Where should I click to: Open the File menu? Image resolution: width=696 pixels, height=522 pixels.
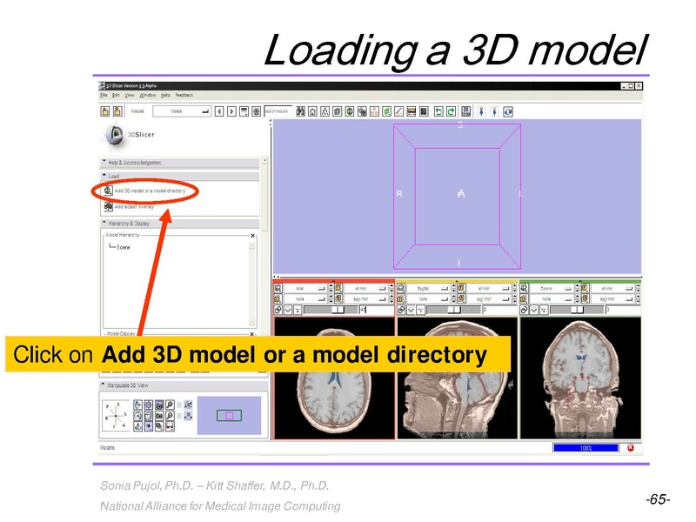104,95
